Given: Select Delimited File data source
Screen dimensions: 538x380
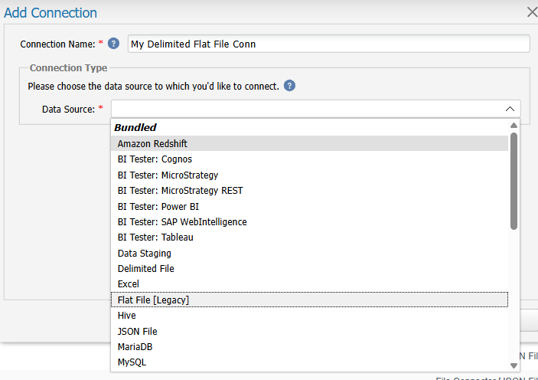Looking at the screenshot, I should tap(309, 268).
